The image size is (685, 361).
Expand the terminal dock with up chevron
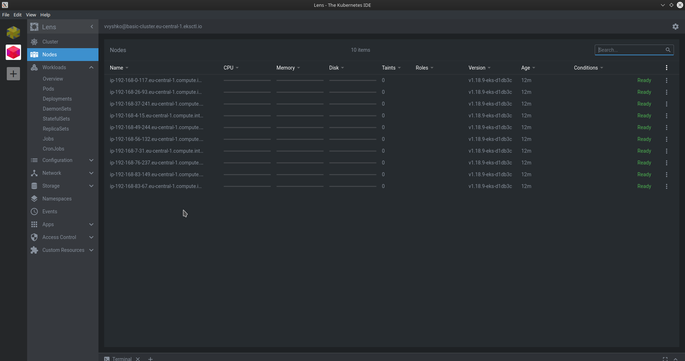coord(675,359)
